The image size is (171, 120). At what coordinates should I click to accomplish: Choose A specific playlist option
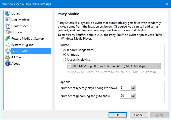[64, 59]
